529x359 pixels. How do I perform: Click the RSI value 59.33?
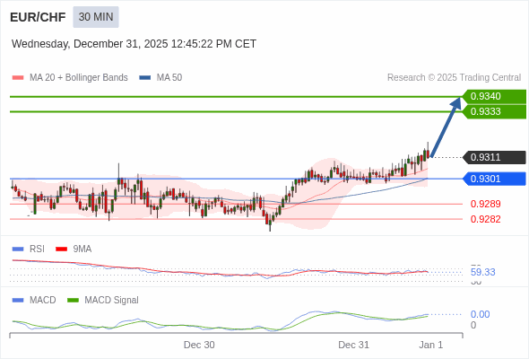tap(482, 272)
